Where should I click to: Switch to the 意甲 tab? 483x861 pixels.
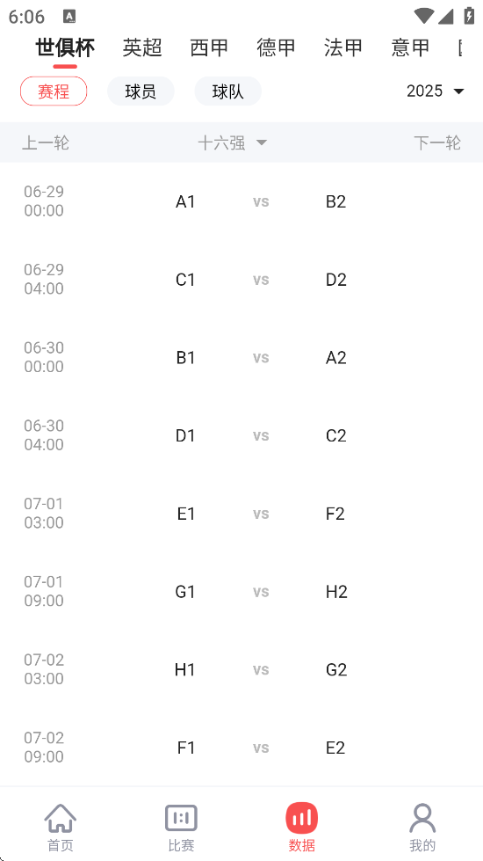click(410, 47)
